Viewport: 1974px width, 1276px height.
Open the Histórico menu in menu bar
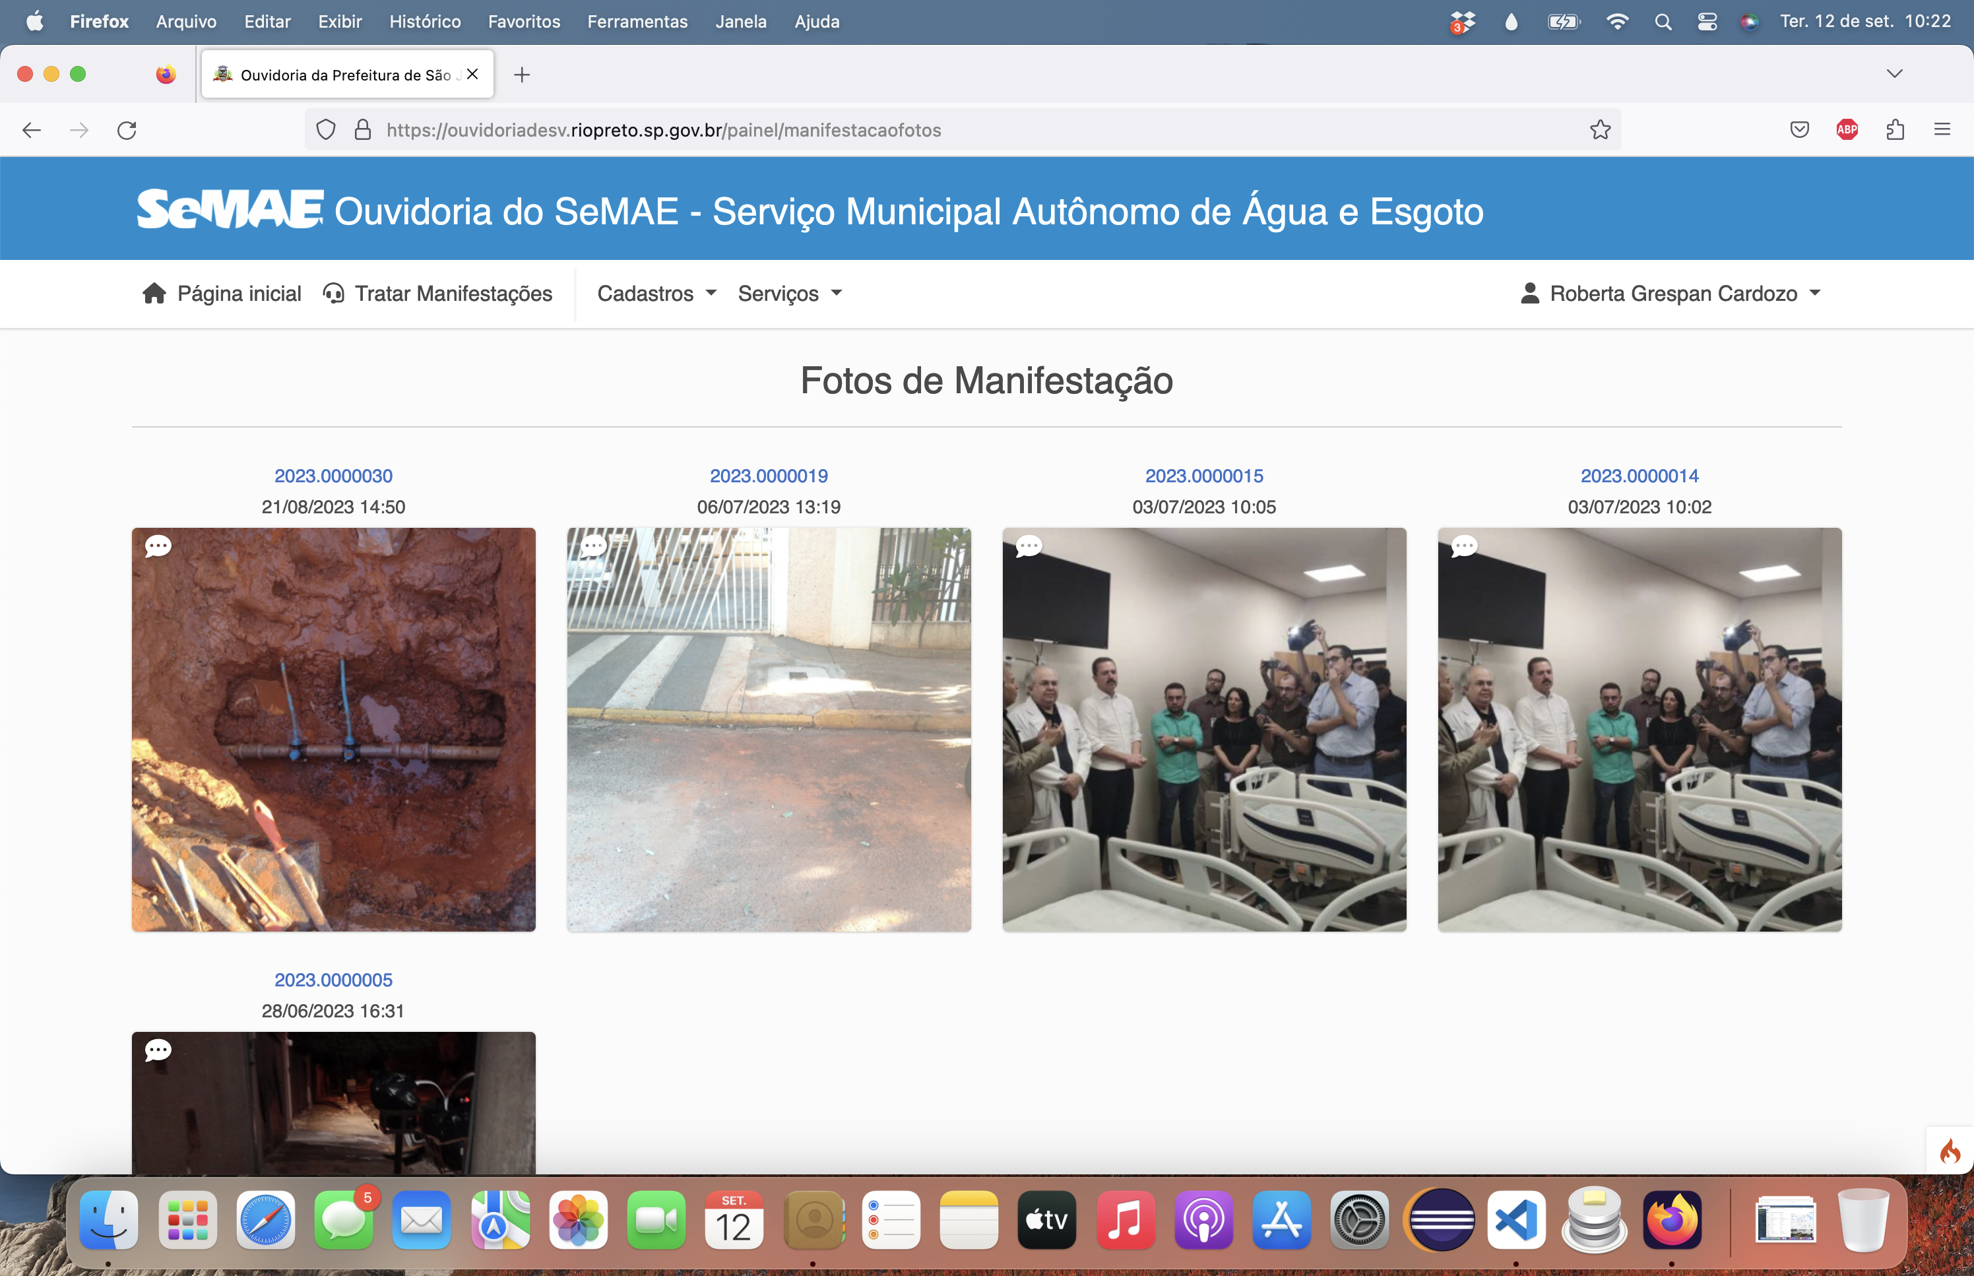tap(425, 22)
